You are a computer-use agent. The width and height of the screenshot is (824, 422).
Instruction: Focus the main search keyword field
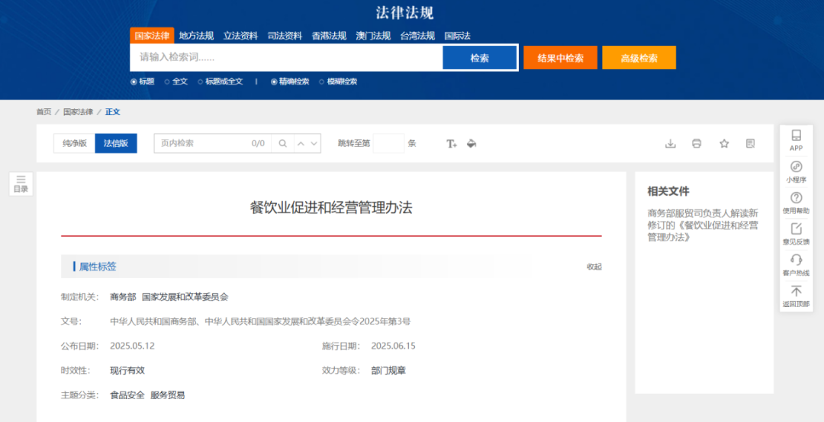click(x=286, y=58)
